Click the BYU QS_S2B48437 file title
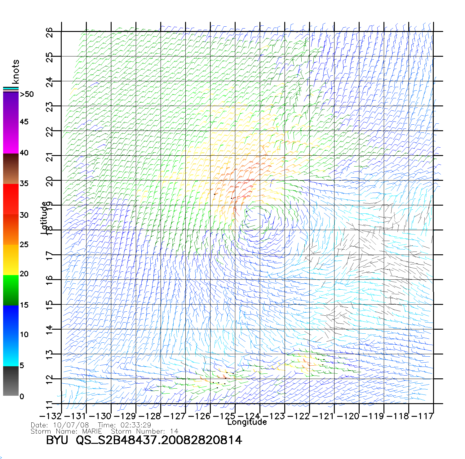The height and width of the screenshot is (459, 465). point(144,440)
